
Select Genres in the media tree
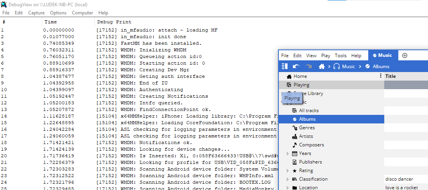pos(307,128)
